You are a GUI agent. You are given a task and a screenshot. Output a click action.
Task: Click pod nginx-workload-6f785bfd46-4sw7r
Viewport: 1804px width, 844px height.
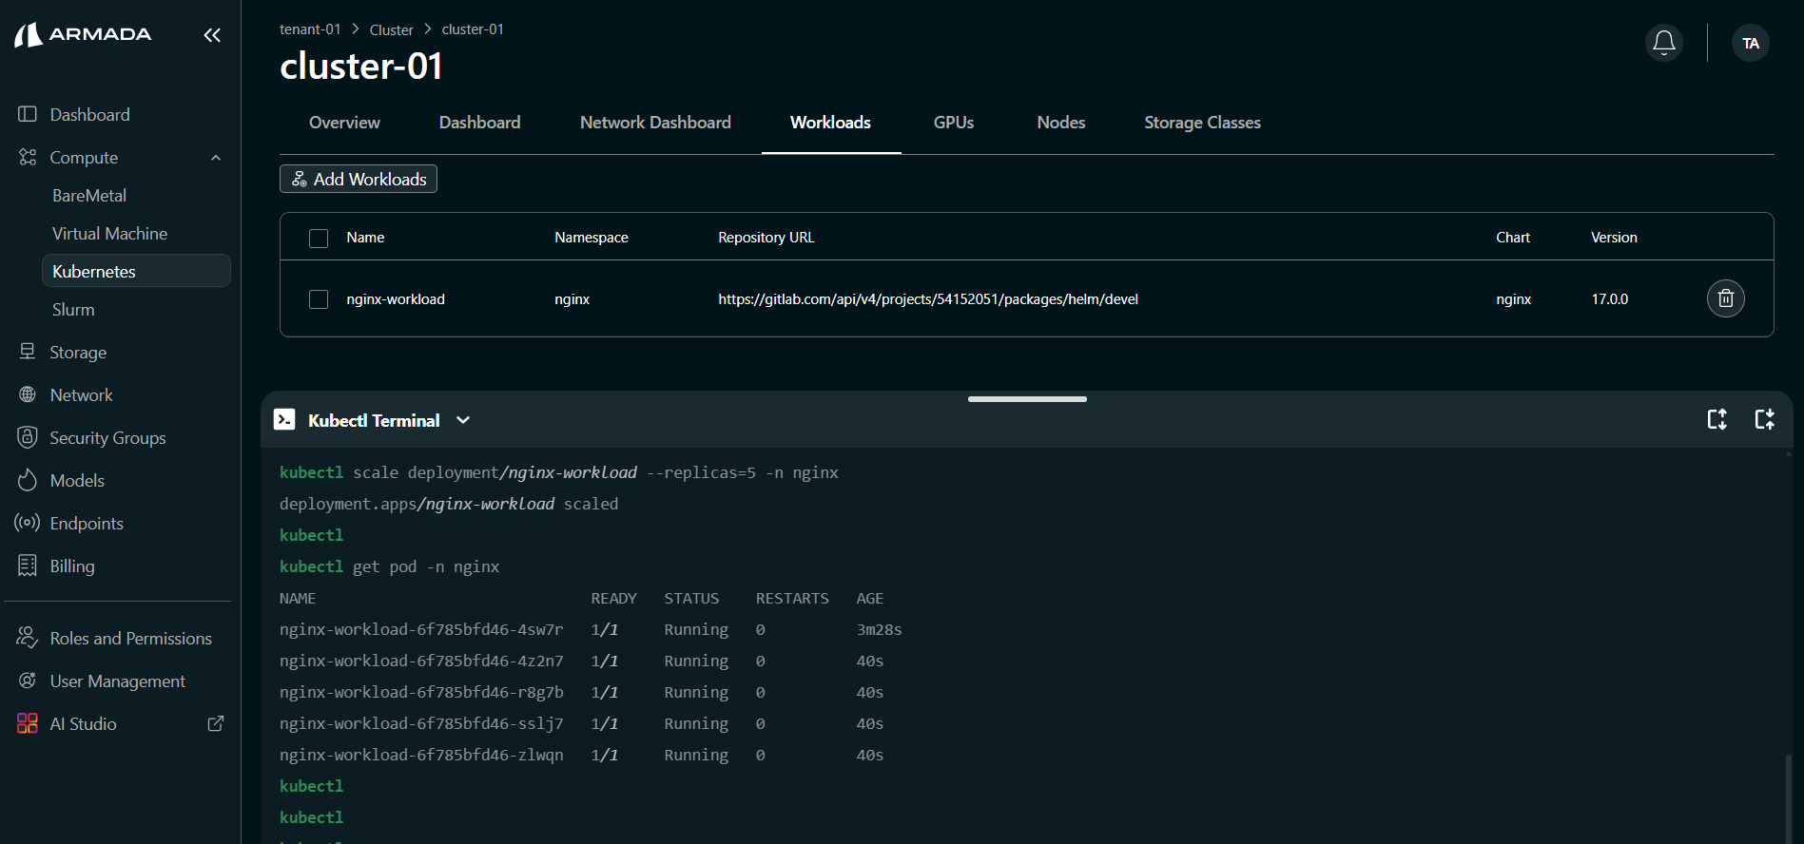click(421, 629)
